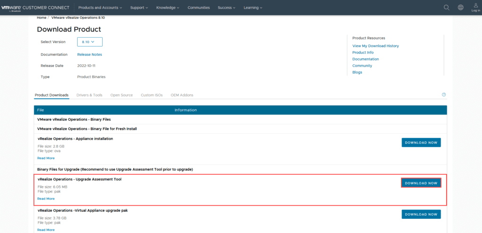Switch to the Drivers & Tools tab
This screenshot has width=482, height=233.
point(89,95)
